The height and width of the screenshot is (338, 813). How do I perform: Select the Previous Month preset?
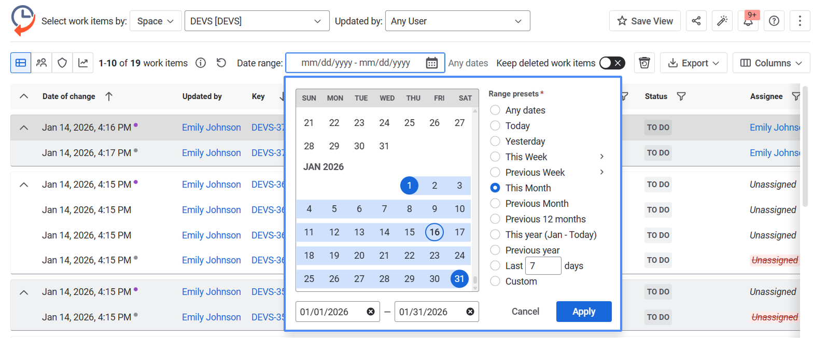(x=495, y=204)
